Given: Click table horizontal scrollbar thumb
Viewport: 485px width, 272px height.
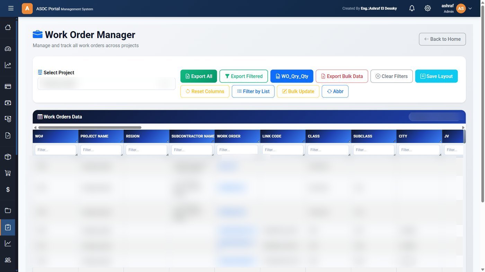Looking at the screenshot, I should (x=89, y=128).
